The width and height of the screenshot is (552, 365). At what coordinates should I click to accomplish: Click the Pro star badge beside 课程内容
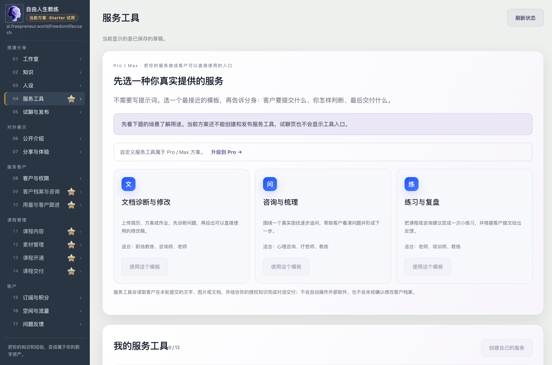coord(71,231)
